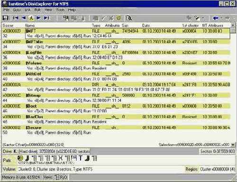The height and width of the screenshot is (182, 237).
Task: Go to previous record using left arrow
Action: [x=24, y=18]
